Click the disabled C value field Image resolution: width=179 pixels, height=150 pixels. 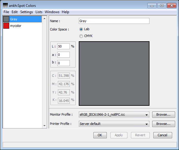64,76
